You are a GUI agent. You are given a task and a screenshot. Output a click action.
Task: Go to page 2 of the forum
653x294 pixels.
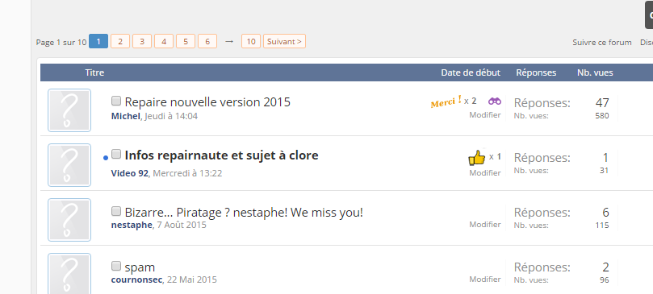120,42
